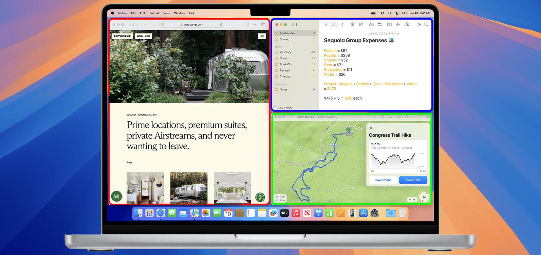Open the Window menu in the menu bar
Screen dimensions: 541x255
[179, 13]
